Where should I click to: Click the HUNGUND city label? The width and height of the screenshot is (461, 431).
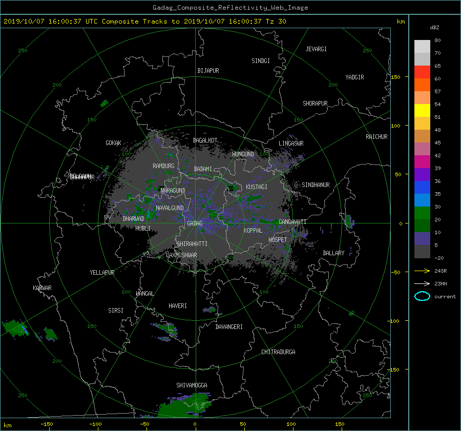[x=243, y=154]
